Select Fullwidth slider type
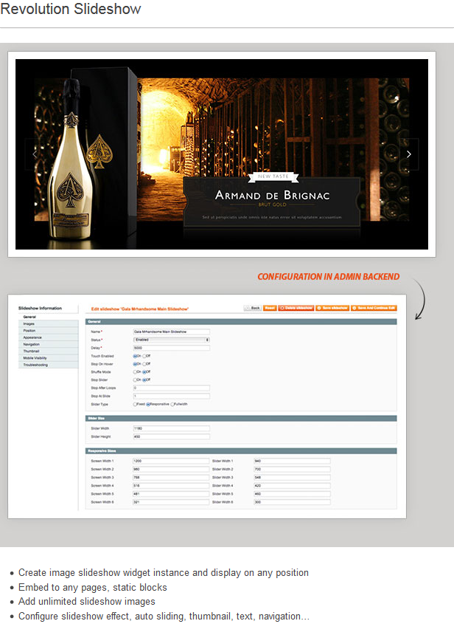Image resolution: width=454 pixels, height=635 pixels. (172, 404)
